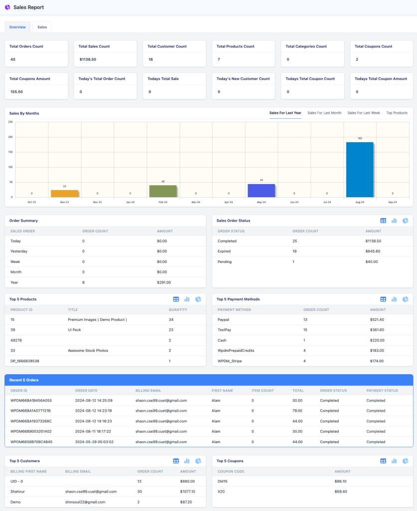Switch Top 5 Products to pie chart
The image size is (417, 511).
(198, 299)
